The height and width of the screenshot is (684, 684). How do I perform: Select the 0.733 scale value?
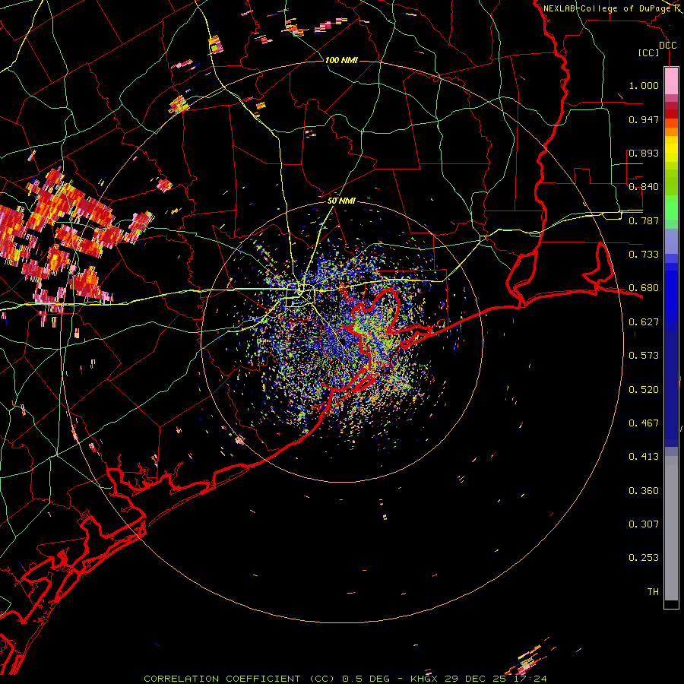[644, 254]
